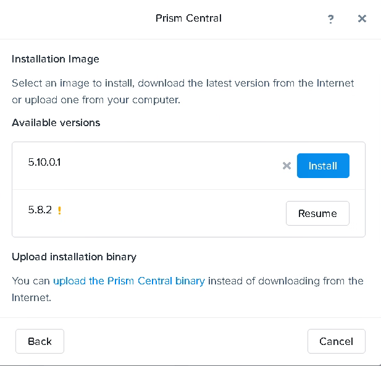Image resolution: width=381 pixels, height=366 pixels.
Task: Click the Prism Central dialog title
Action: [188, 18]
